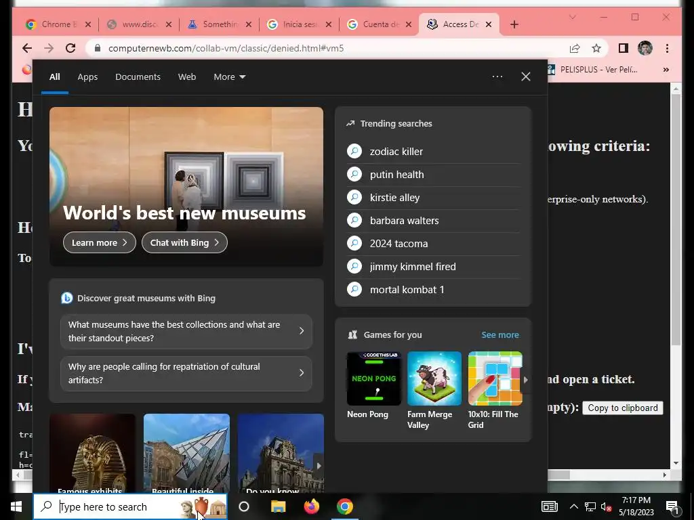Search trending term 2024 tacoma

[x=433, y=244]
